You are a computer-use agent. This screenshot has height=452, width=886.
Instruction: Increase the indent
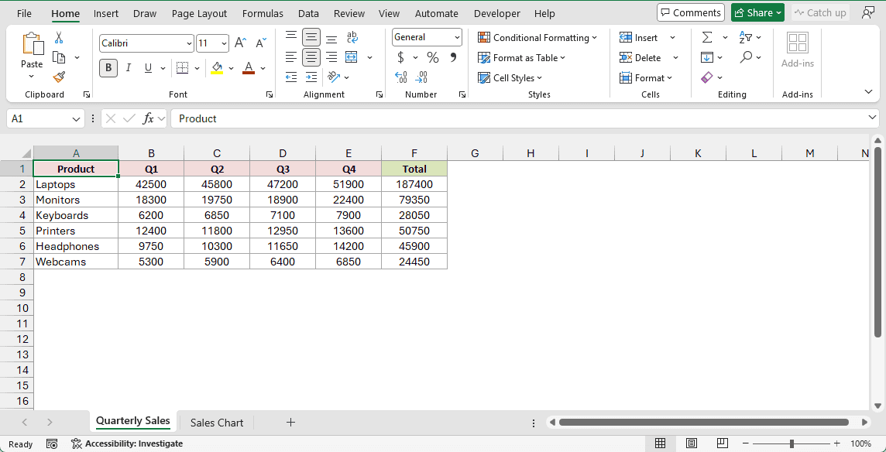tap(311, 77)
